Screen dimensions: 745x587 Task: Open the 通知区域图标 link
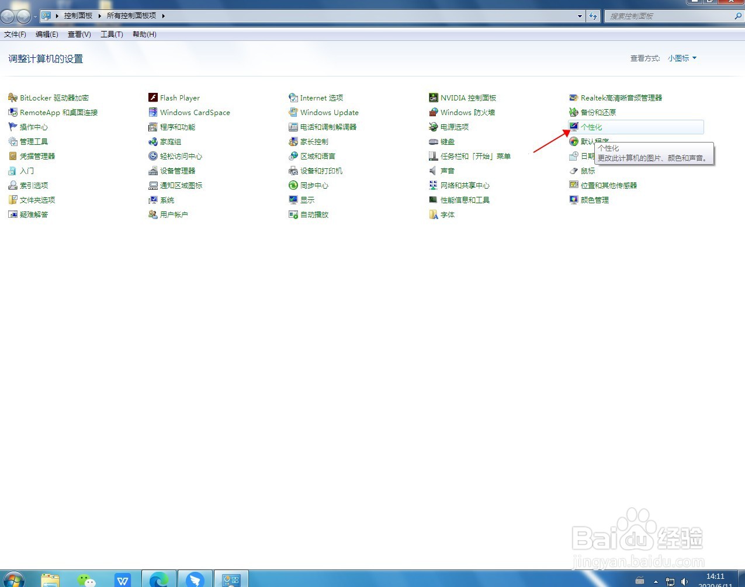point(181,185)
